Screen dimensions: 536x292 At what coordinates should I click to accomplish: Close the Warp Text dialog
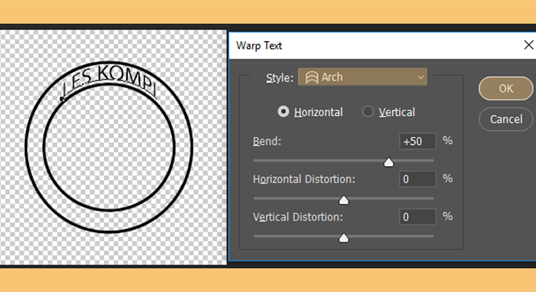[529, 45]
